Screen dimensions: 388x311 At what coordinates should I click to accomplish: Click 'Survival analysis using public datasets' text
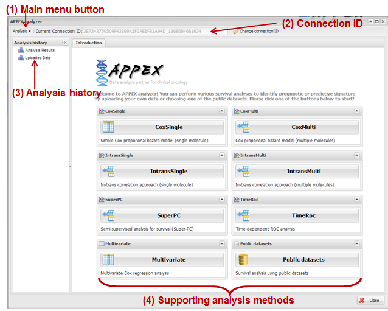pos(272,273)
